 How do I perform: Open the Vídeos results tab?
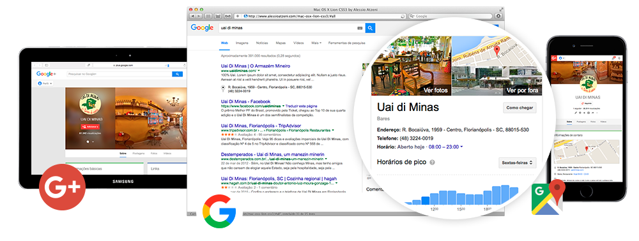[x=298, y=43]
